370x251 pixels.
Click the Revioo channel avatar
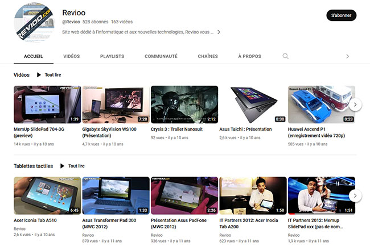pyautogui.click(x=34, y=23)
